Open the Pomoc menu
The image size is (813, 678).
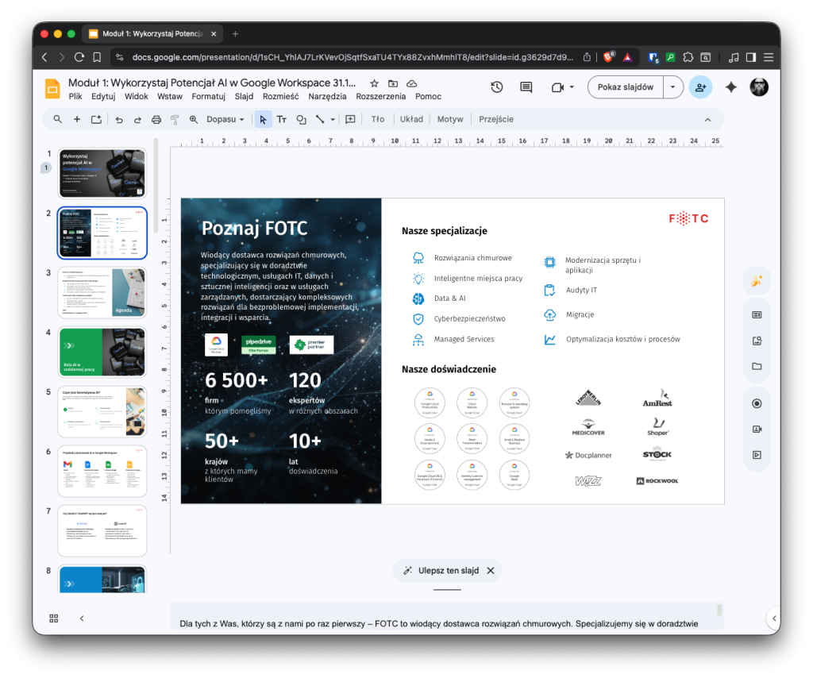click(x=428, y=96)
